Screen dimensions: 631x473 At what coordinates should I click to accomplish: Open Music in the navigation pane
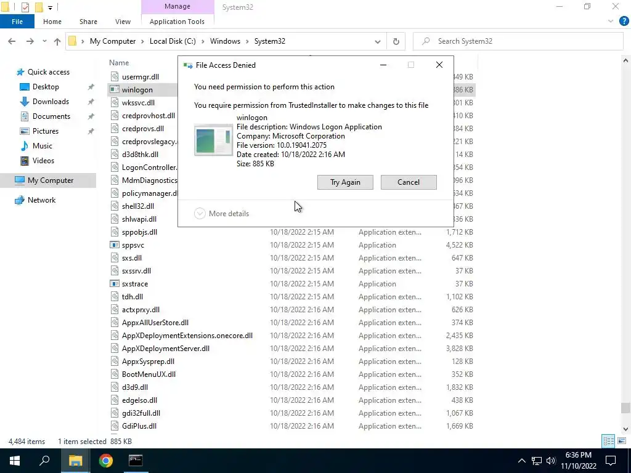click(43, 146)
